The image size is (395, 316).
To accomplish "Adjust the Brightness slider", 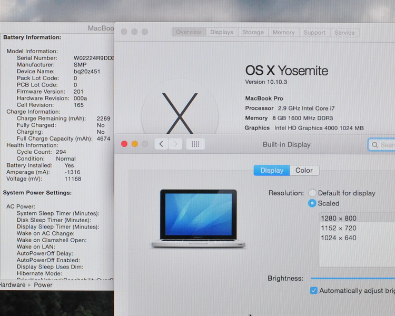I will (353, 279).
